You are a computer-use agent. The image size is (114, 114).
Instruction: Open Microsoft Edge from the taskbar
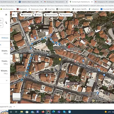click(54, 112)
